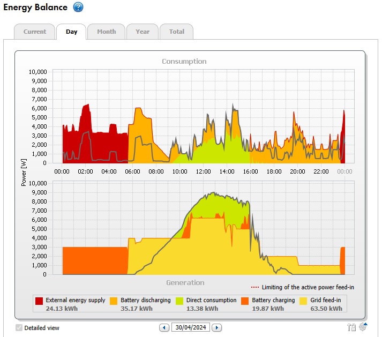Click the date field 30/04/2024
382x337 pixels.
click(x=191, y=327)
